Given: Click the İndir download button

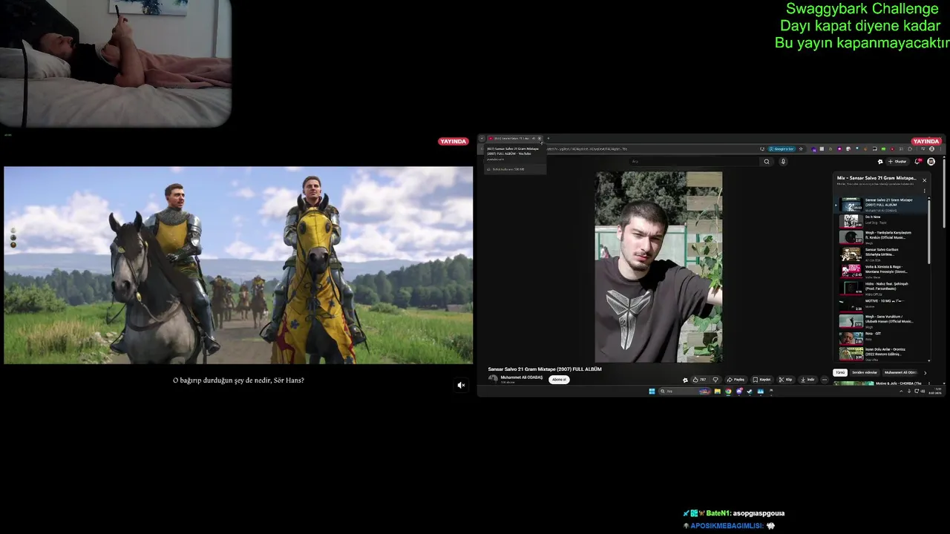Looking at the screenshot, I should 807,380.
